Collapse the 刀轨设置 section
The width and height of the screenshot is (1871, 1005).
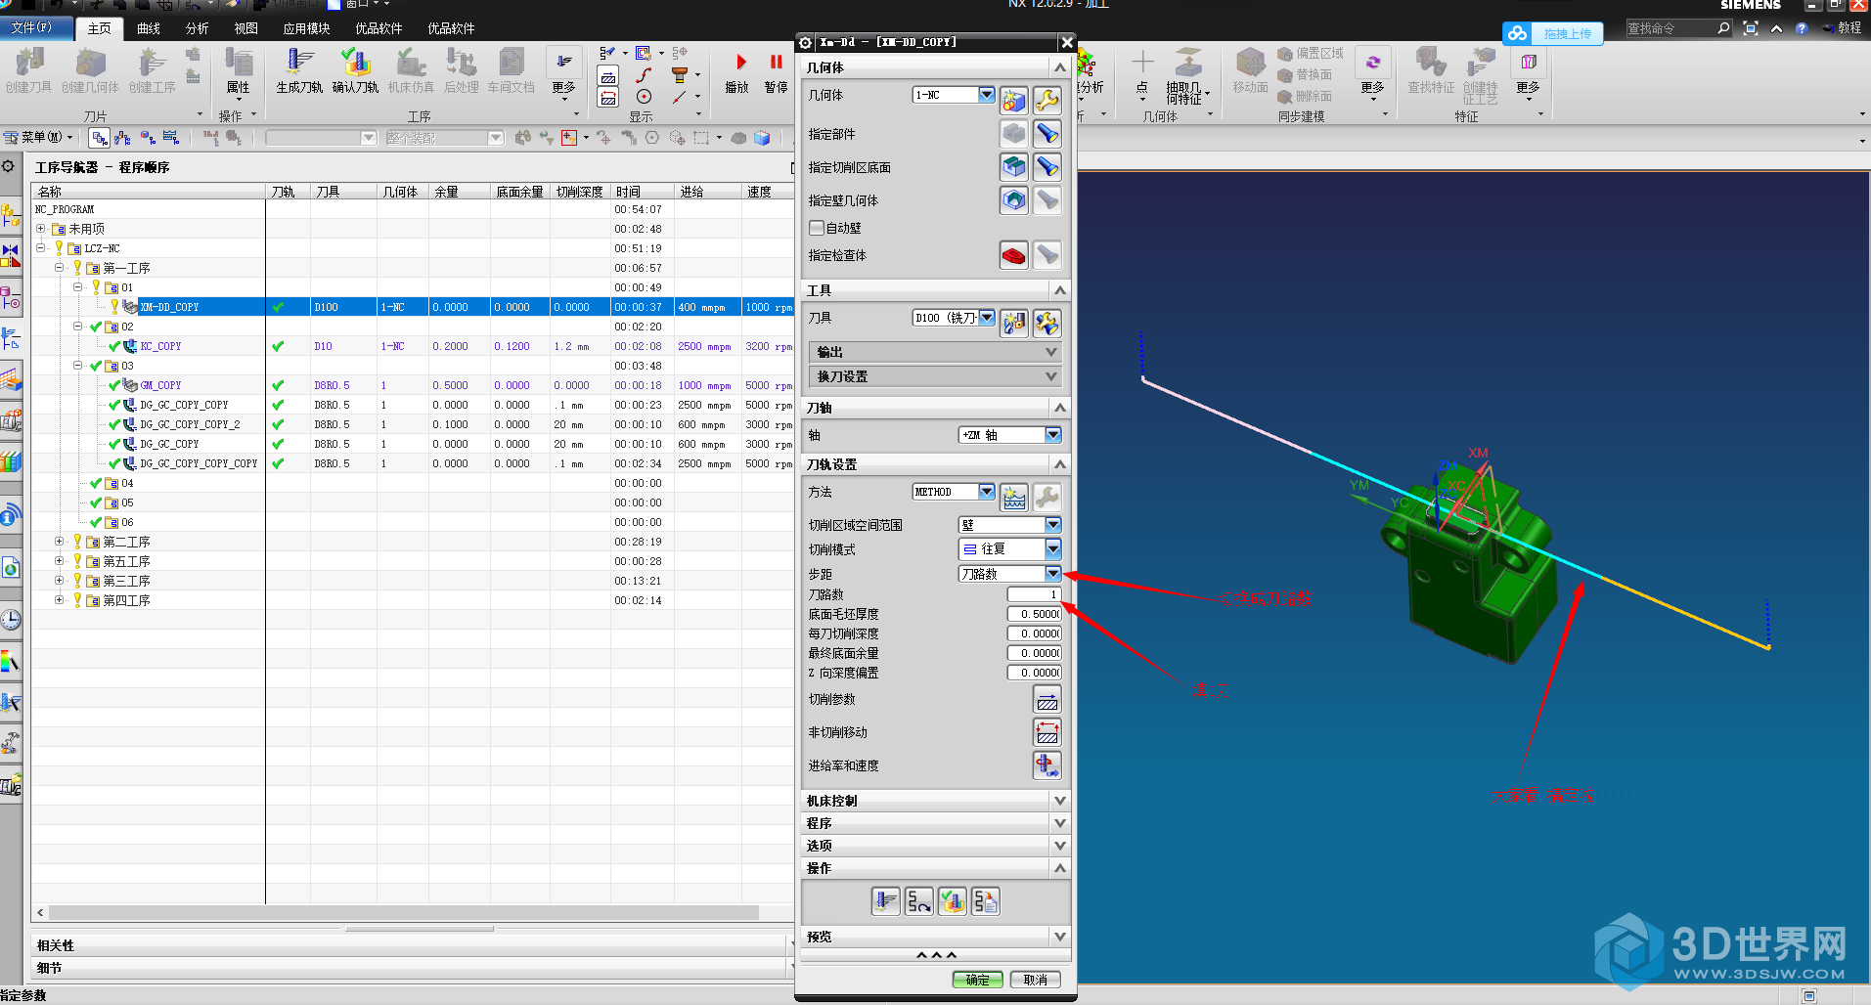[x=936, y=464]
